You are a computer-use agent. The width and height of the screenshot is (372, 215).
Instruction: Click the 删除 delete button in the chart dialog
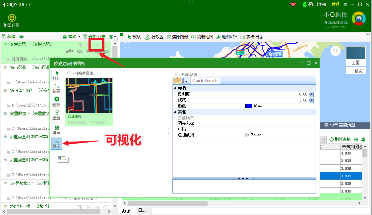click(x=56, y=102)
